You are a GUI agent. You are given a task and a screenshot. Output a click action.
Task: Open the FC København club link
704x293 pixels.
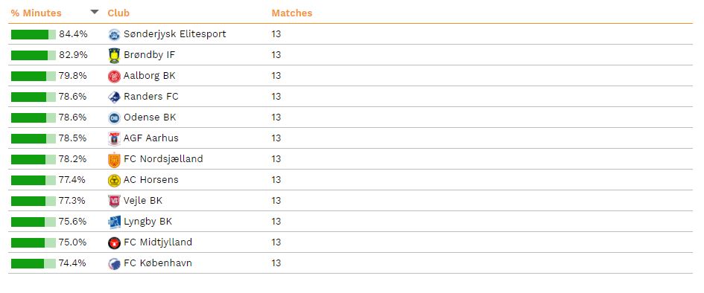tap(158, 263)
